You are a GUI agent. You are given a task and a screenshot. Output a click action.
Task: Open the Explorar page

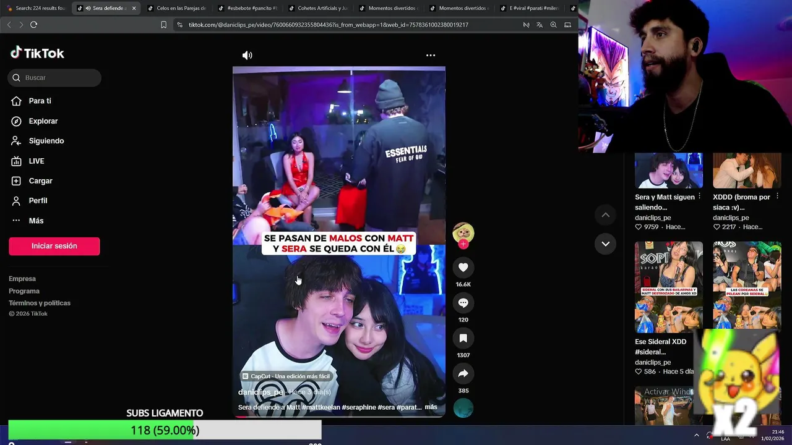pos(43,121)
